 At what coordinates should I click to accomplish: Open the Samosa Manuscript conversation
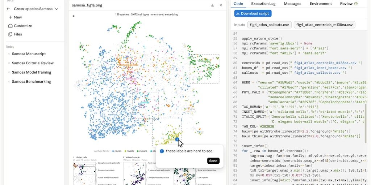29,54
